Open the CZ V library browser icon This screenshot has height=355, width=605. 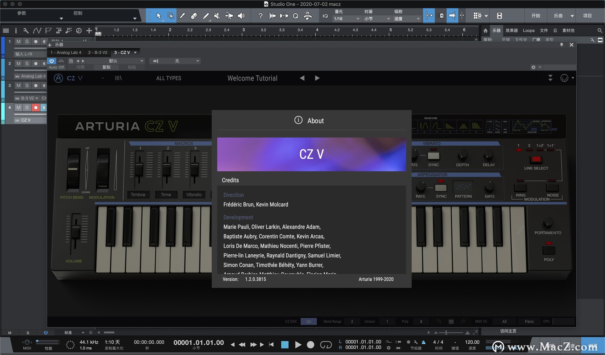click(118, 78)
